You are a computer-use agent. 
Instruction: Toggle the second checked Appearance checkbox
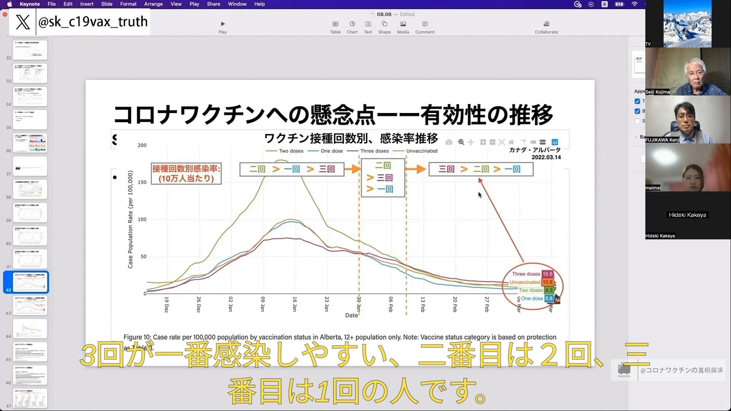(x=637, y=111)
